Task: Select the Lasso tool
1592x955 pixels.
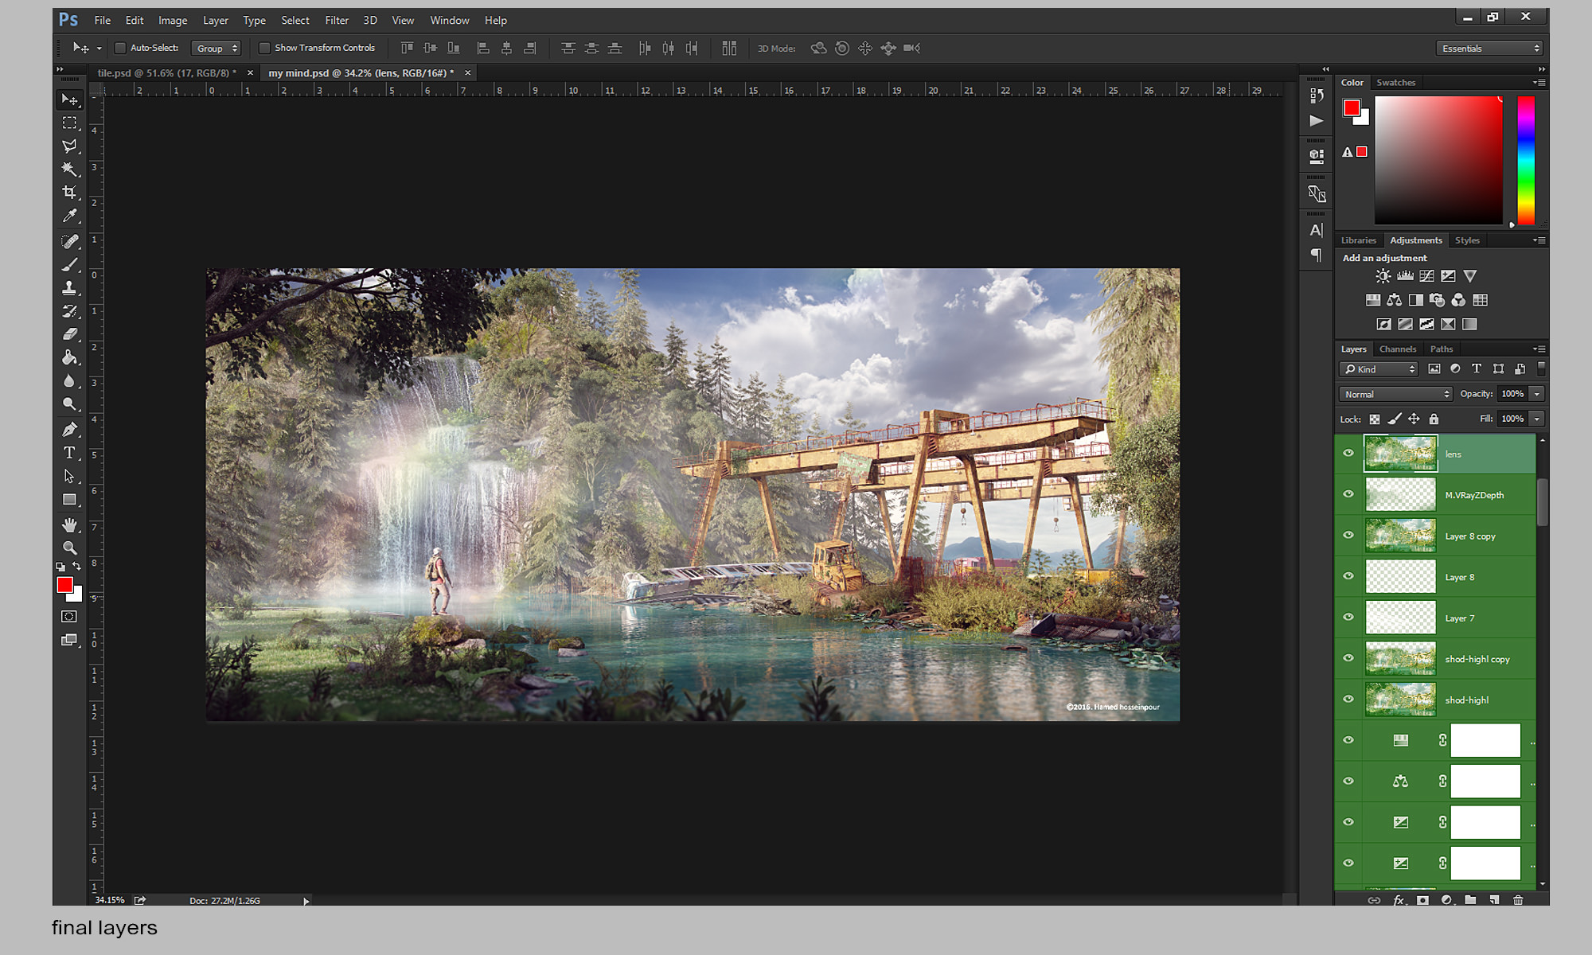Action: coord(70,146)
